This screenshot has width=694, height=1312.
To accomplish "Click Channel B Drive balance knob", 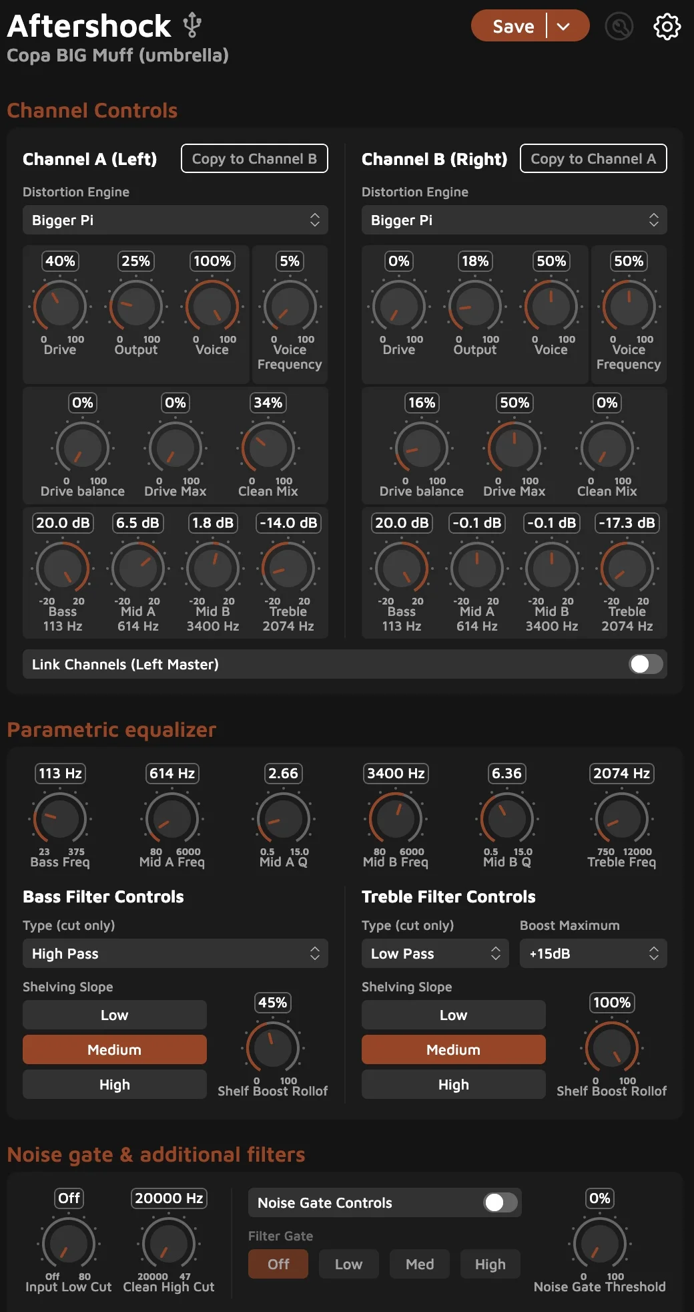I will tap(422, 447).
